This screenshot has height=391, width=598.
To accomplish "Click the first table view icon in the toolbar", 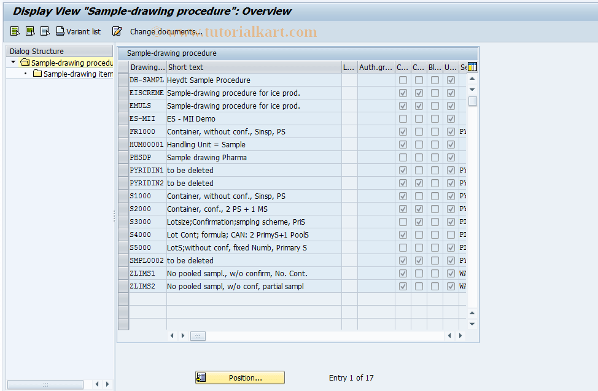I will click(x=14, y=31).
